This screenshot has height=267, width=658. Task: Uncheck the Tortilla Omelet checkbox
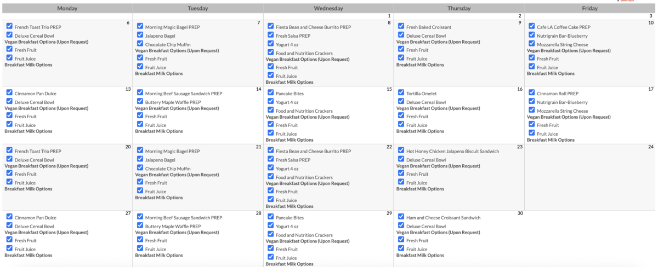(x=401, y=93)
